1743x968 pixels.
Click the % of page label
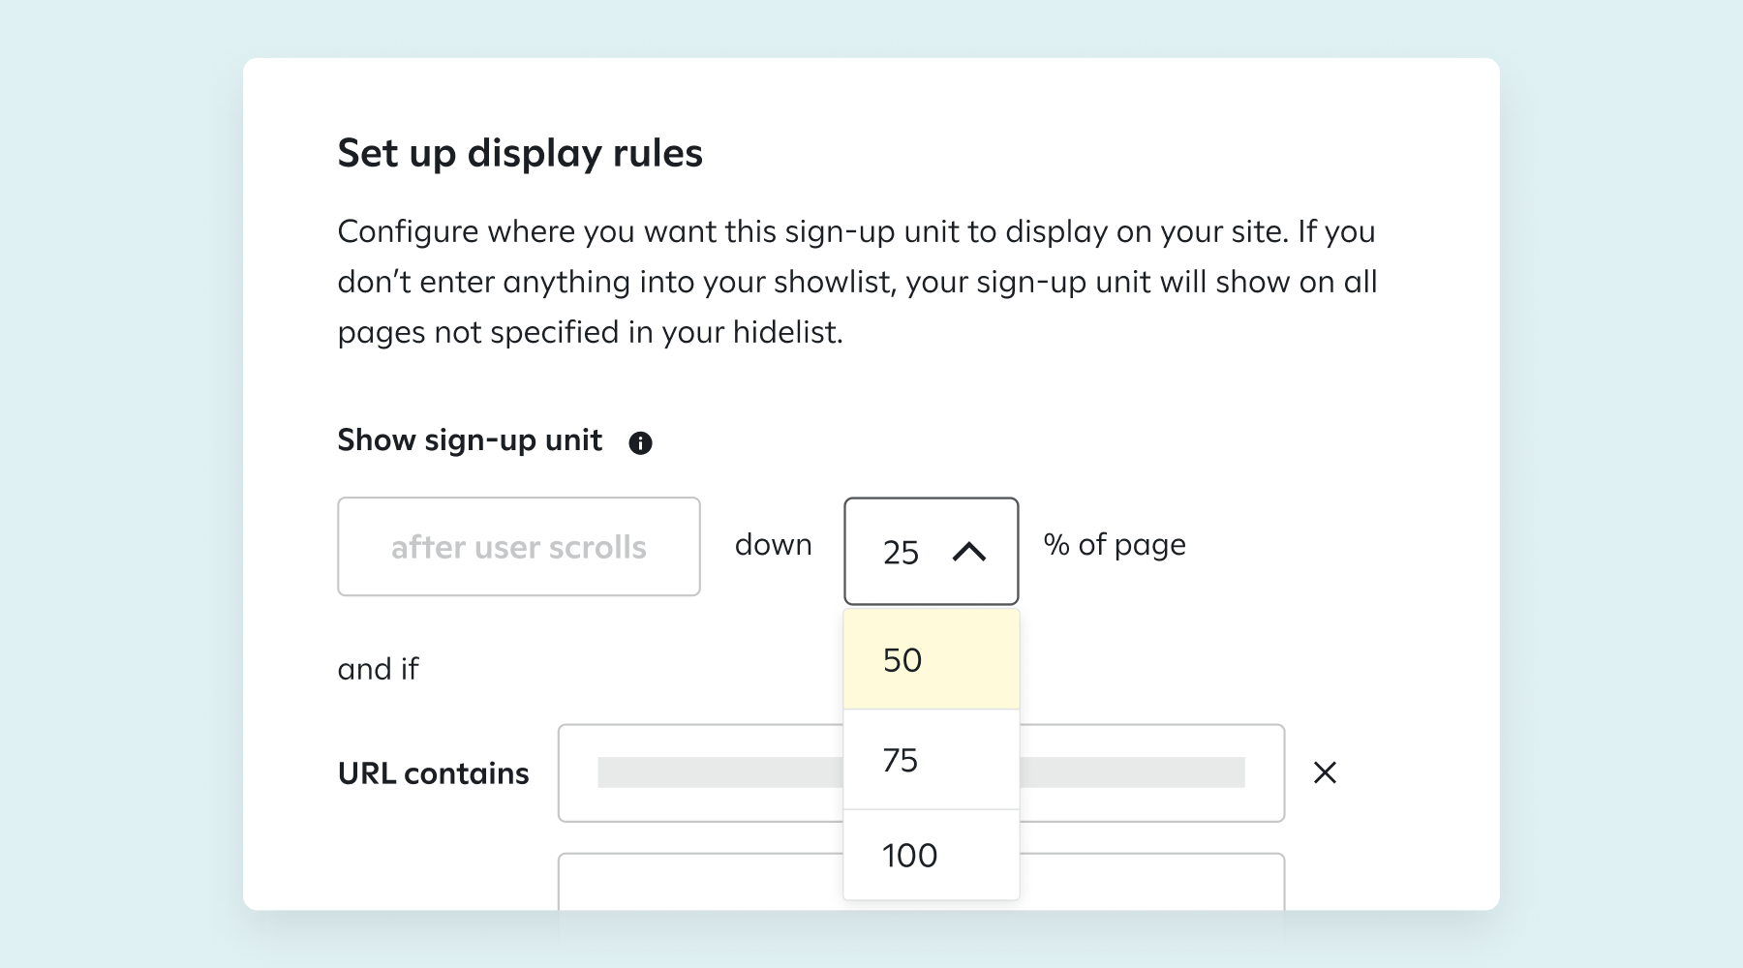[x=1113, y=544]
